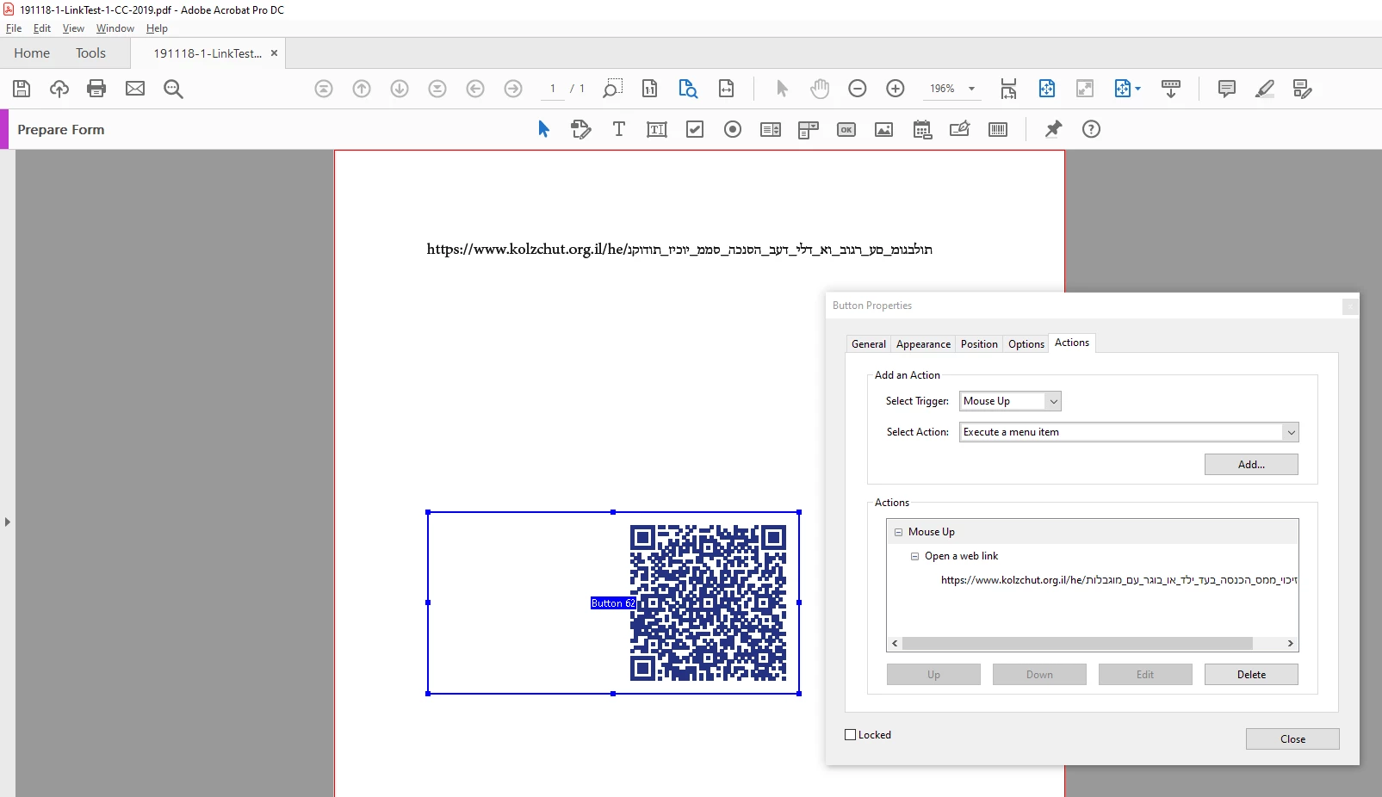This screenshot has height=797, width=1382.
Task: Click the page number input field
Action: click(x=553, y=89)
